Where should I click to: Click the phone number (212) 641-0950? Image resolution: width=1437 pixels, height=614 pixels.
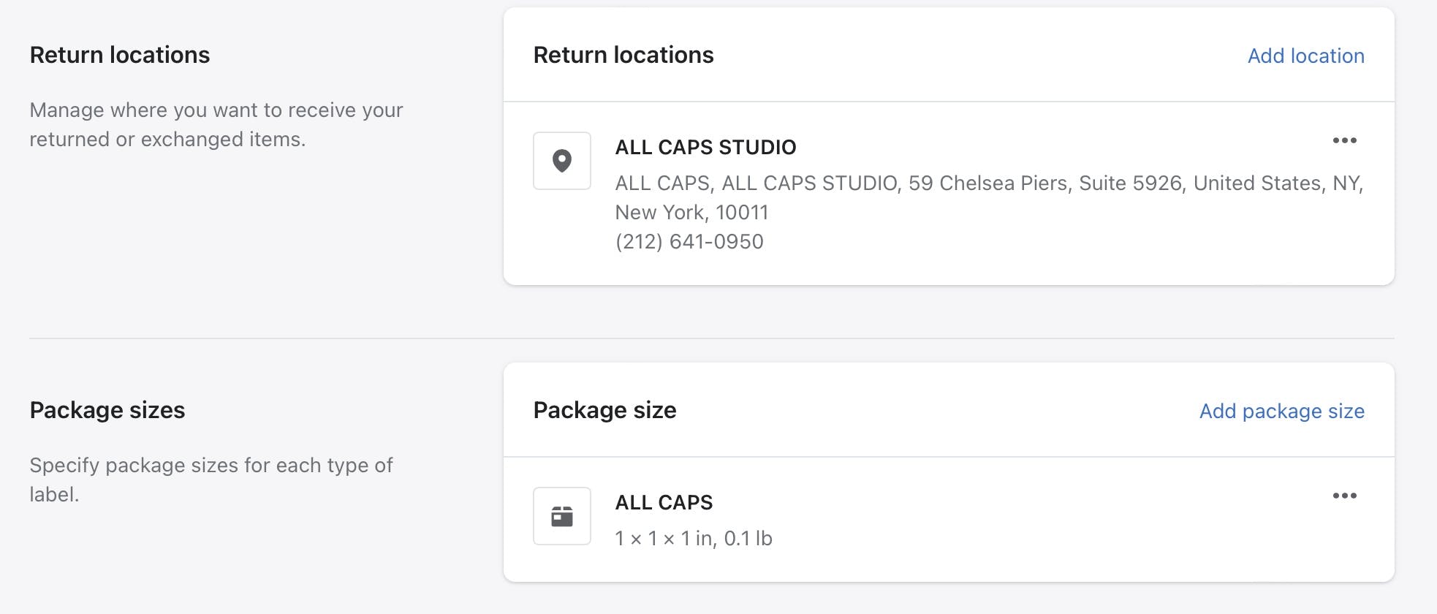coord(689,241)
